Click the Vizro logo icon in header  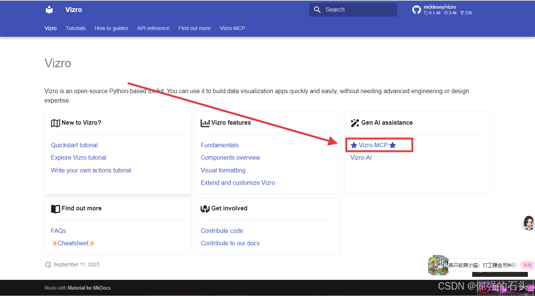click(x=49, y=10)
